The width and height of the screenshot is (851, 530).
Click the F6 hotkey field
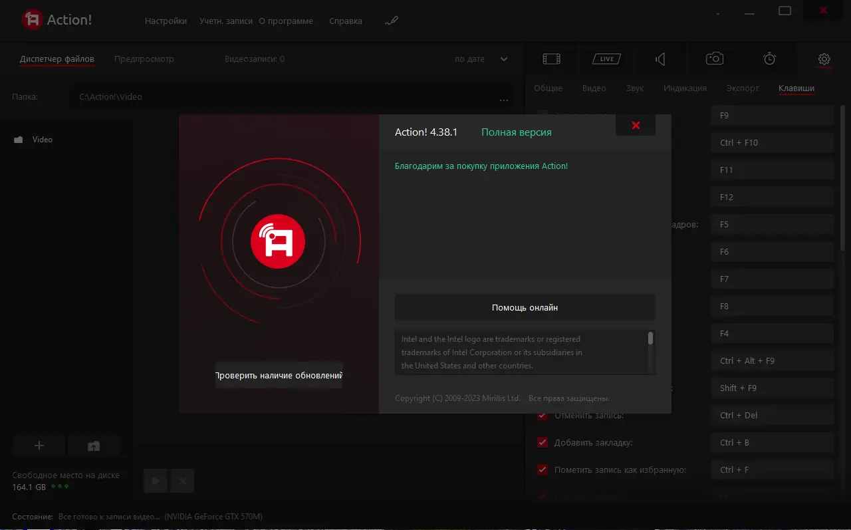(x=772, y=252)
